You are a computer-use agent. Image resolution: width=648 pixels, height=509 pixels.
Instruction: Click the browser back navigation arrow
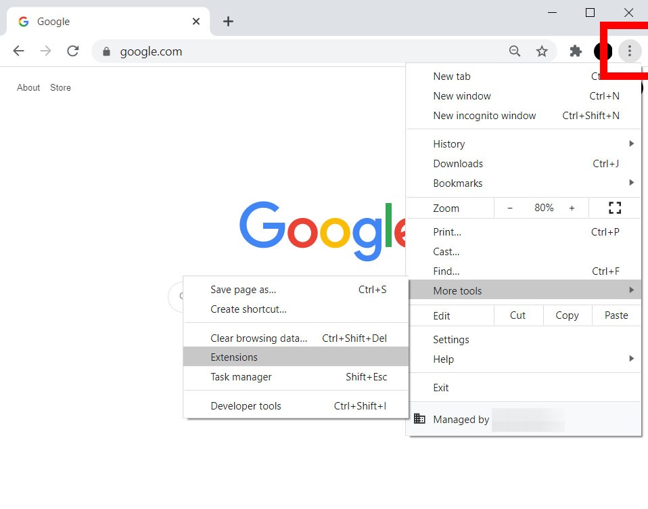pyautogui.click(x=18, y=51)
